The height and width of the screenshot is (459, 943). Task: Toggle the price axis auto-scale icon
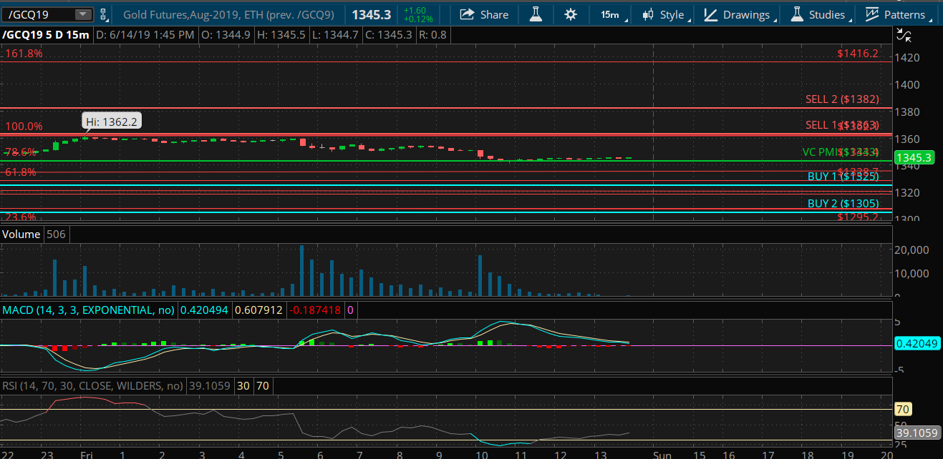(904, 35)
